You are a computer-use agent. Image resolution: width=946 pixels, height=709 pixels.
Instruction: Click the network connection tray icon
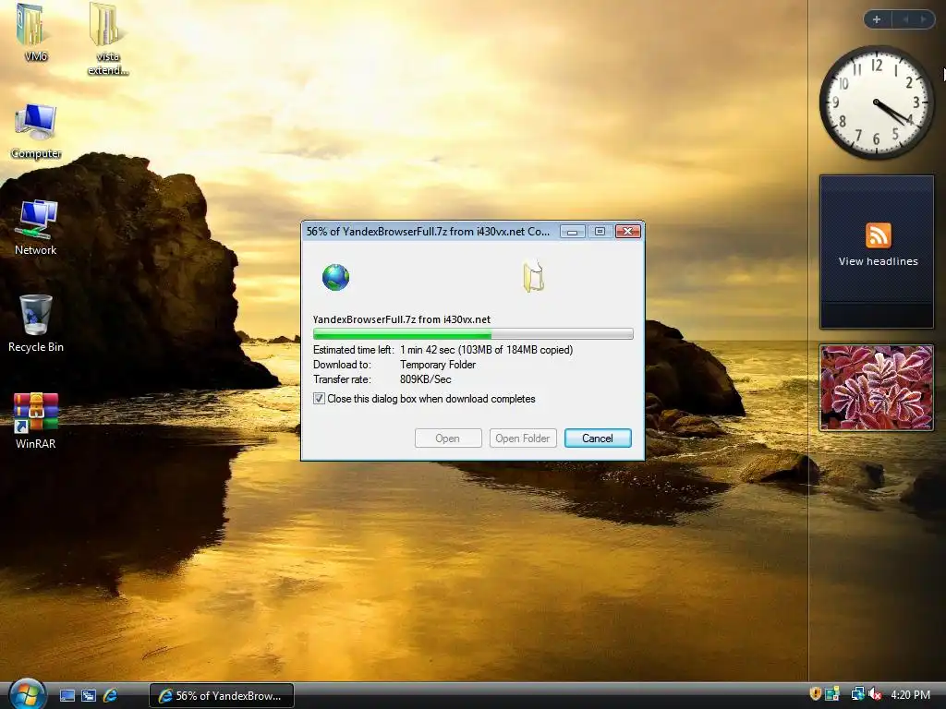[856, 694]
